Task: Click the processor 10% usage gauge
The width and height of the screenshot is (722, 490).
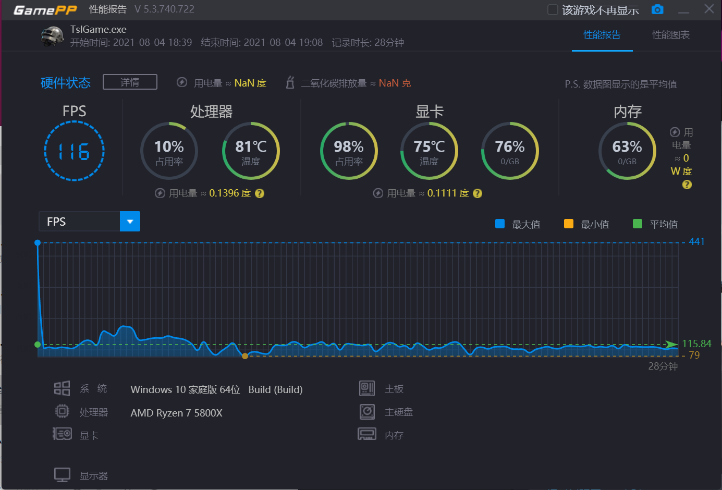Action: 169,151
